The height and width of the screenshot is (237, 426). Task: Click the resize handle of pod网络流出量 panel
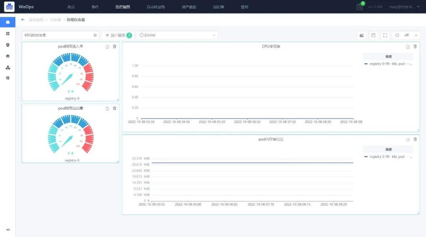coord(118,161)
